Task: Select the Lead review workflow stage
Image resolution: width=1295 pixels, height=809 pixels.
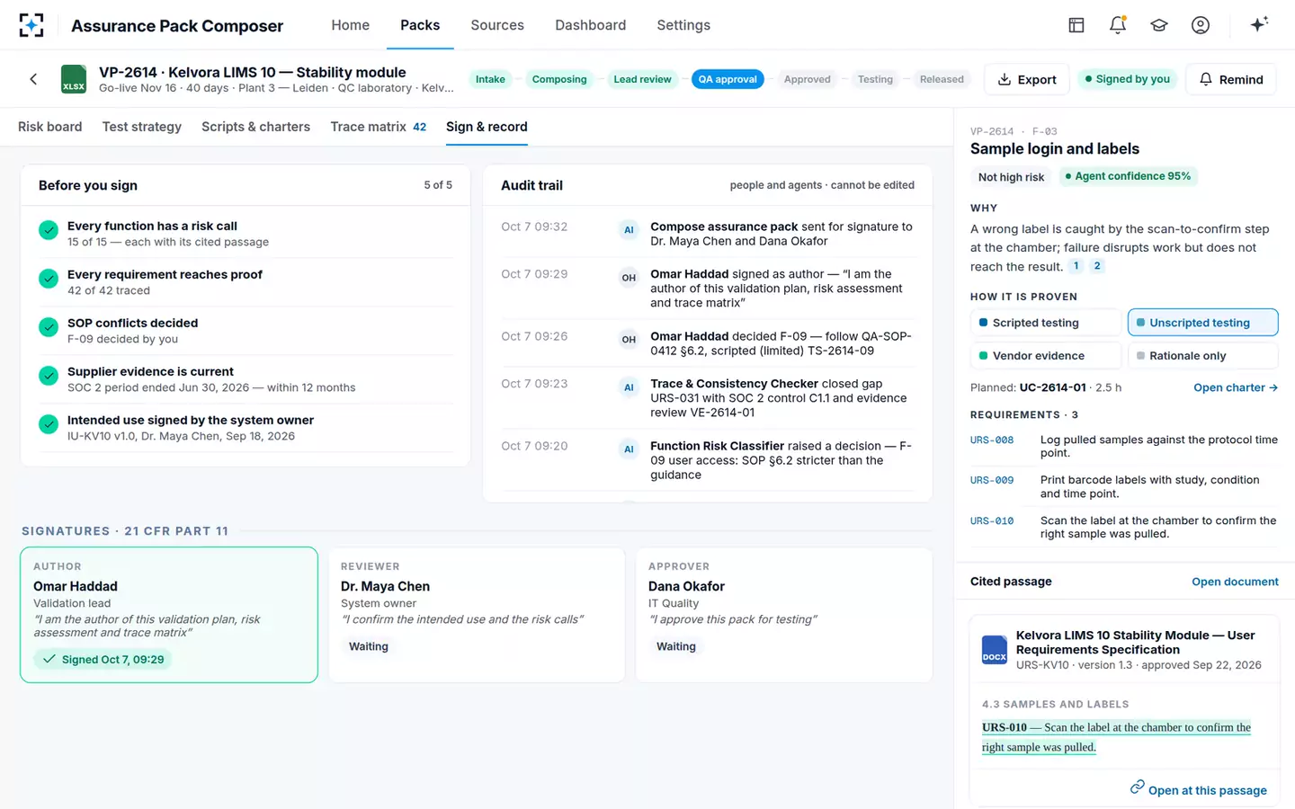Action: click(642, 79)
